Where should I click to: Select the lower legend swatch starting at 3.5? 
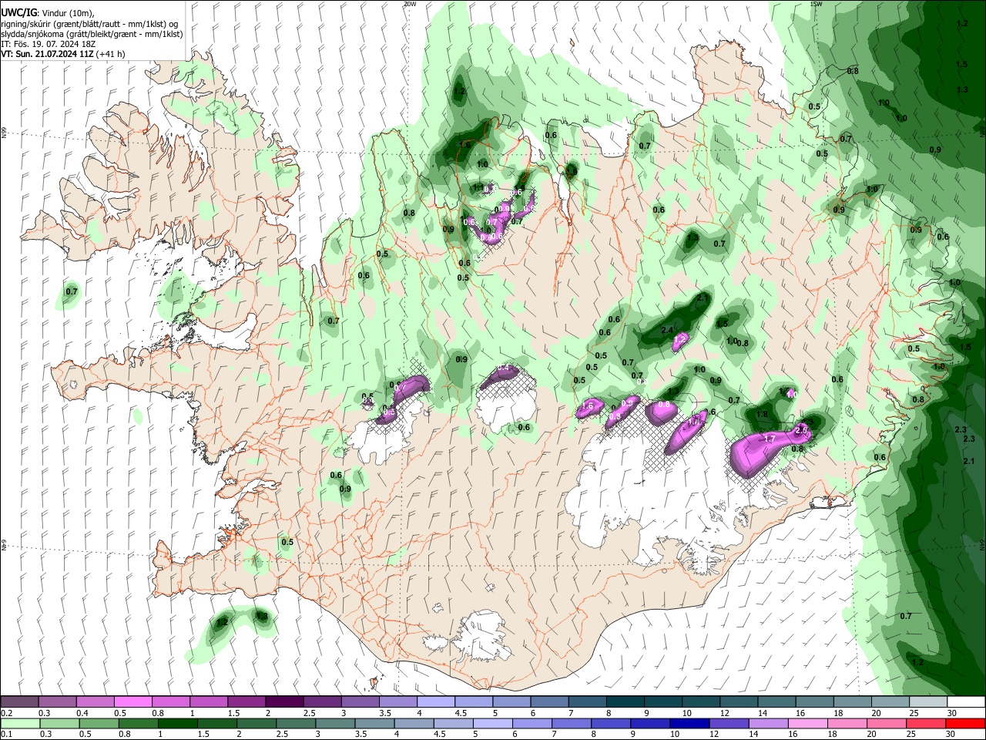[x=374, y=723]
